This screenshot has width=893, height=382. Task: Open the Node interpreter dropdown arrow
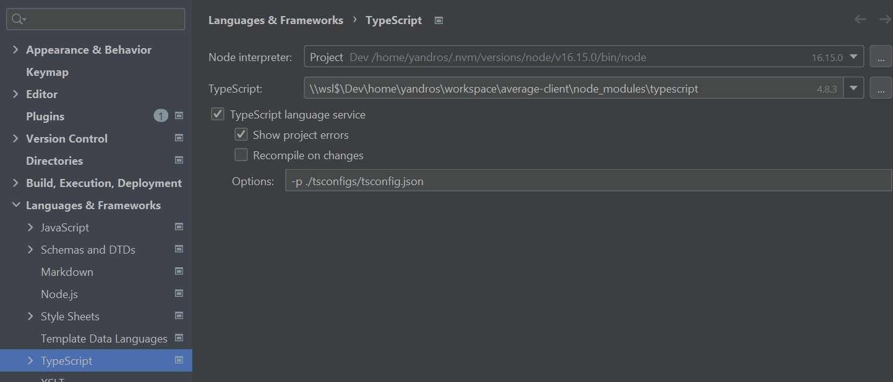[854, 57]
